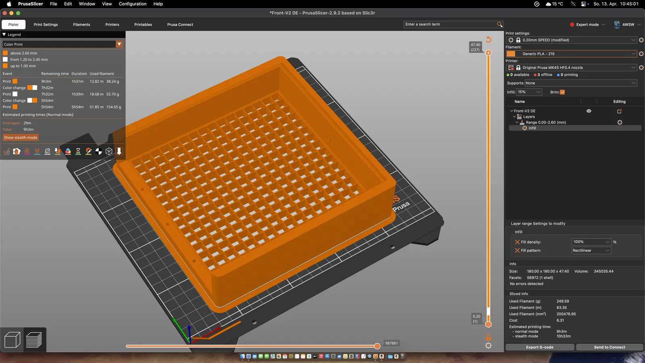The image size is (645, 363).
Task: Click the horizontal move slider handle
Action: pos(377,346)
